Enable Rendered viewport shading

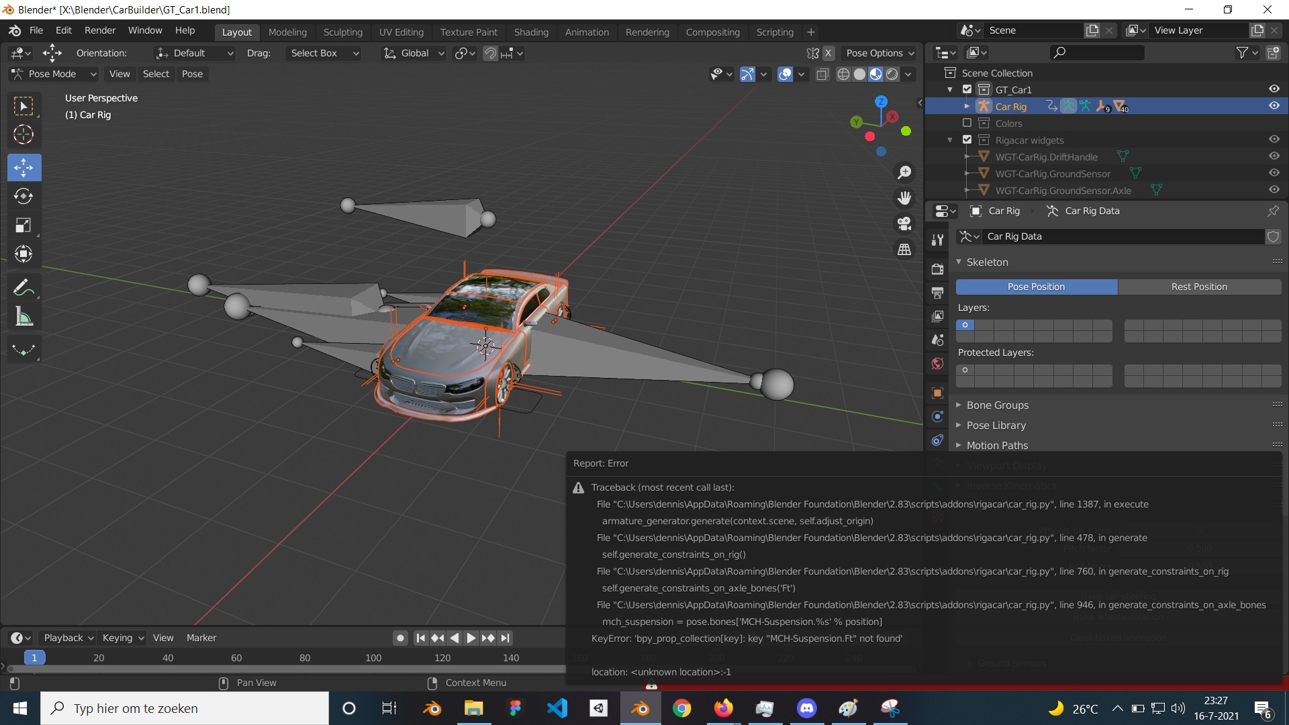coord(892,75)
